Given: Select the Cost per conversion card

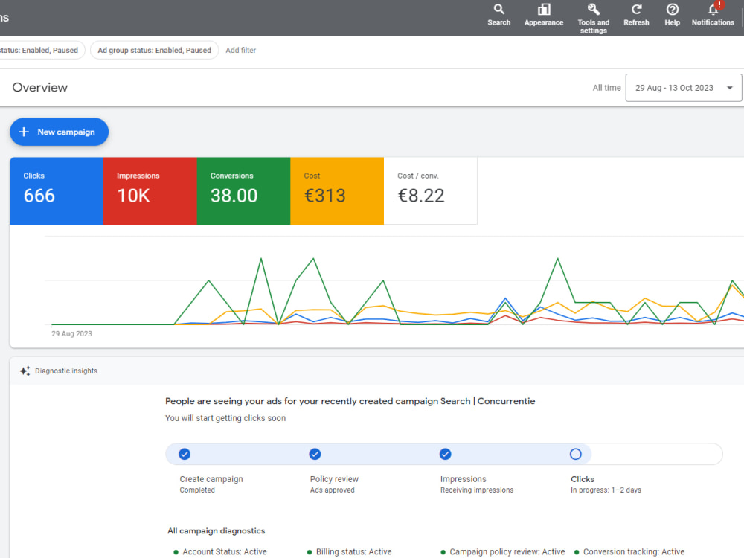Looking at the screenshot, I should click(430, 190).
